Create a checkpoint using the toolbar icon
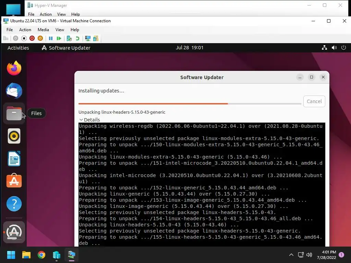The image size is (351, 263). (69, 38)
